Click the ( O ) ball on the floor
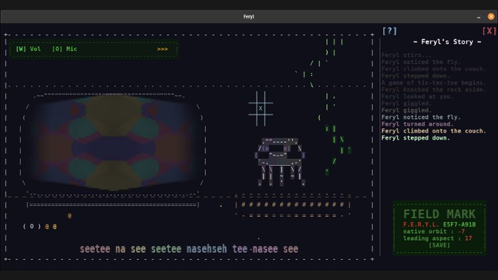Screen dimensions: 498x280 tap(32, 227)
